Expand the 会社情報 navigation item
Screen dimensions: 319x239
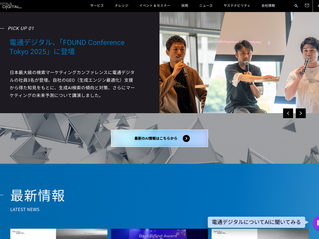[268, 6]
